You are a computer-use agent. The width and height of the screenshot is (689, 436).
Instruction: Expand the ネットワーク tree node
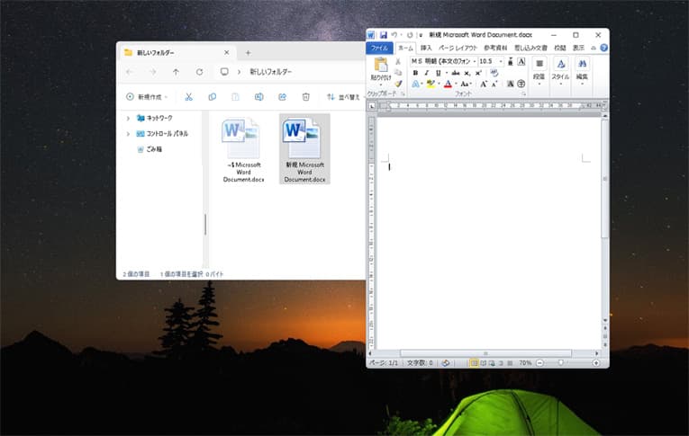pyautogui.click(x=127, y=118)
